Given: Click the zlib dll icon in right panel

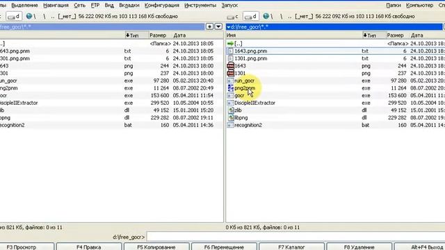Looking at the screenshot, I should 231,110.
